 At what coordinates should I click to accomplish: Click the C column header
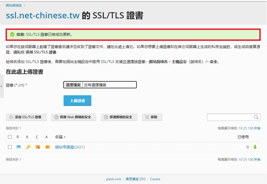(x=37, y=137)
